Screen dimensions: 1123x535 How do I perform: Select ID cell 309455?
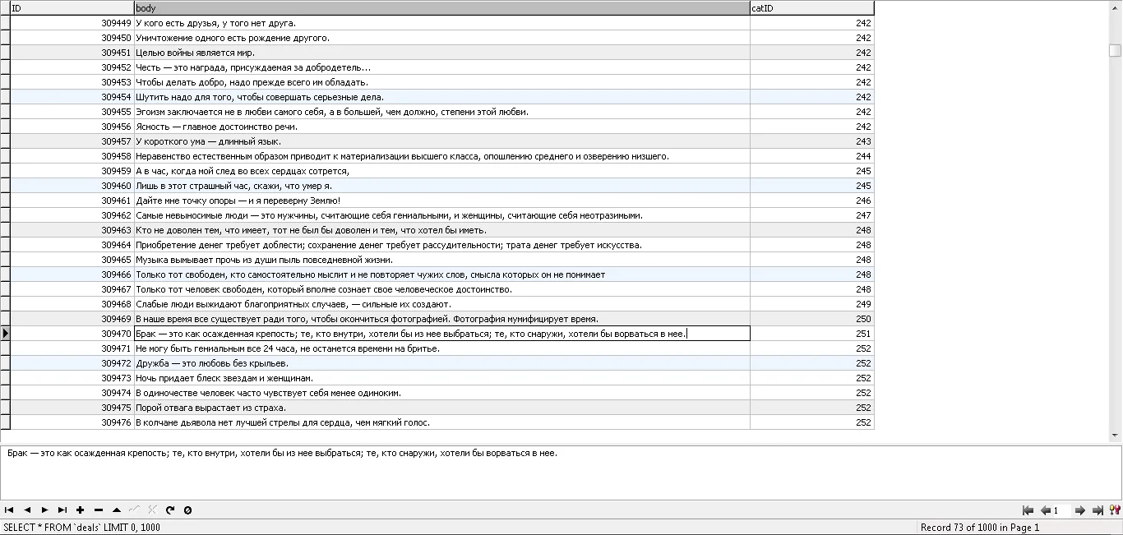pyautogui.click(x=72, y=112)
